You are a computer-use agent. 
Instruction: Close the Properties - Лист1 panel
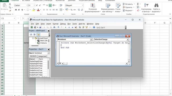(49, 50)
